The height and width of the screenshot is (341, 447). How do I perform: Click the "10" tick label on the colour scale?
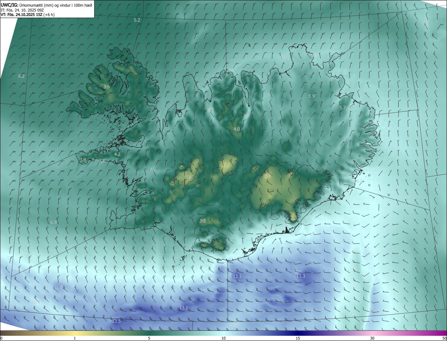coord(223,338)
